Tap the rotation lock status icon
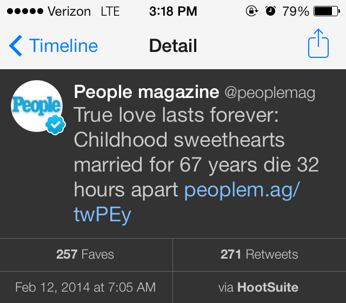 pos(251,11)
